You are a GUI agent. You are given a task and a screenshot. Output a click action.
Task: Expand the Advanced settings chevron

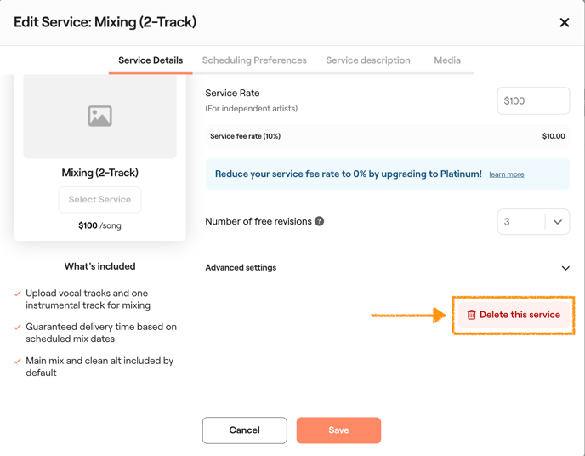tap(565, 268)
